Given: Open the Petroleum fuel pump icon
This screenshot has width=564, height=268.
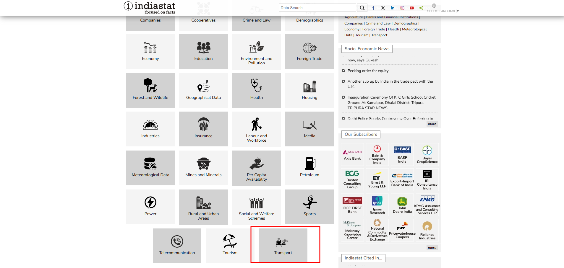Looking at the screenshot, I should pyautogui.click(x=310, y=163).
